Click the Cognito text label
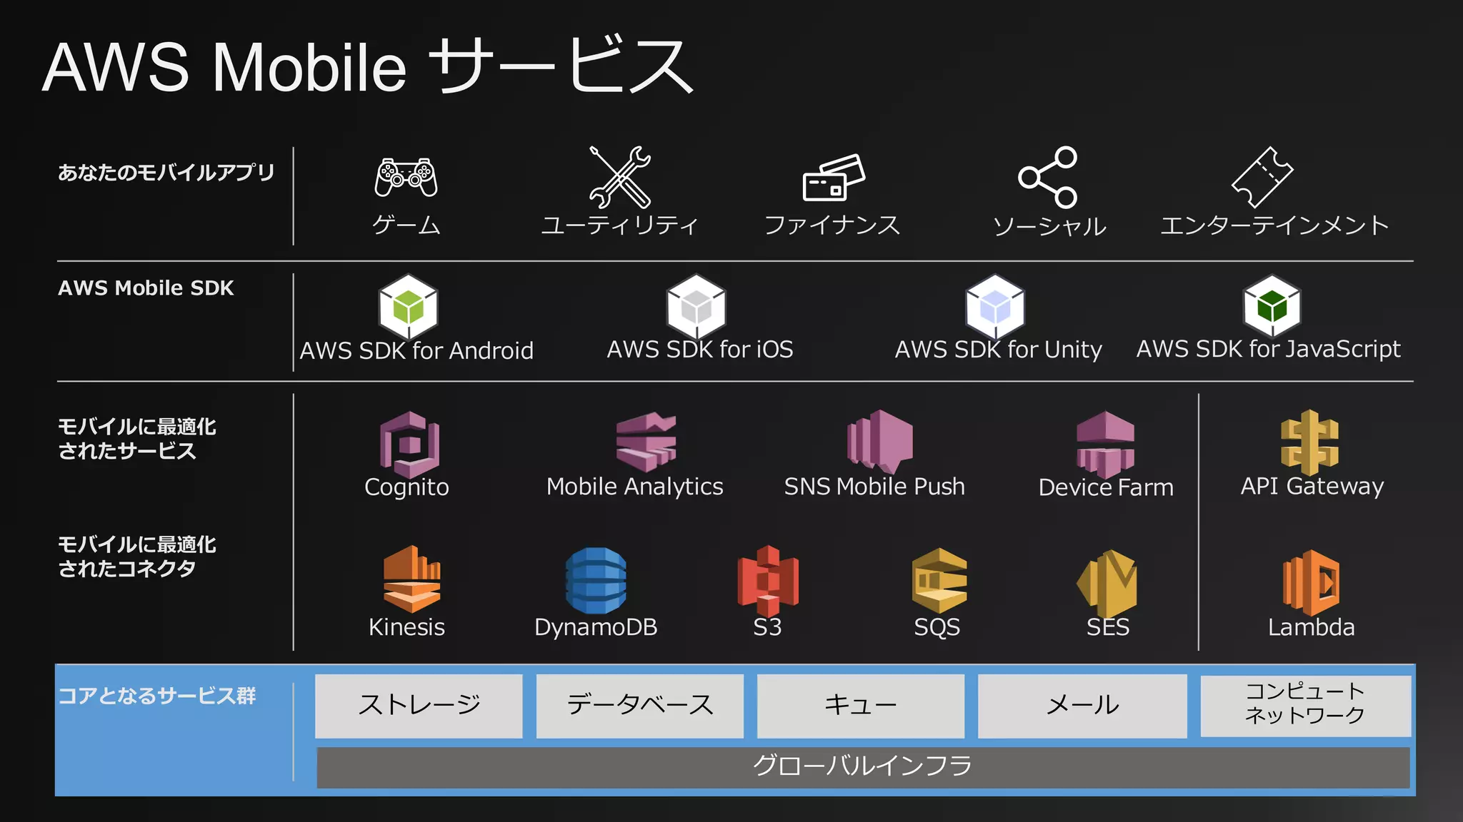 click(x=406, y=487)
